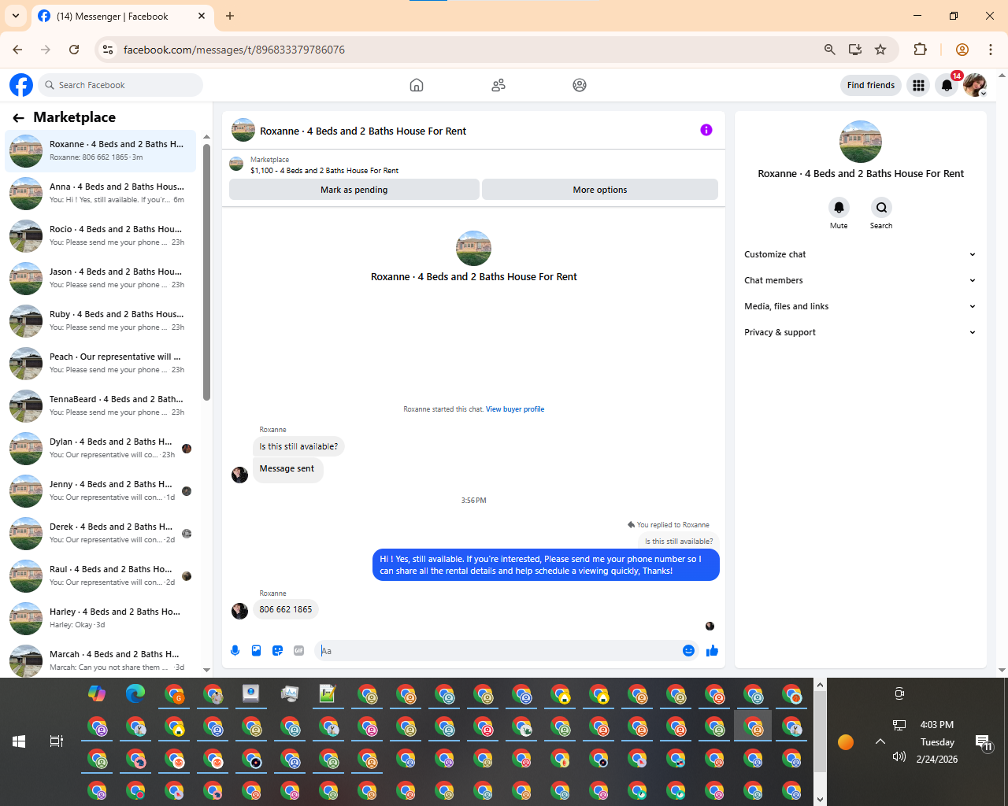This screenshot has height=806, width=1008.
Task: Open TennaBeard conversation in list
Action: tap(101, 405)
